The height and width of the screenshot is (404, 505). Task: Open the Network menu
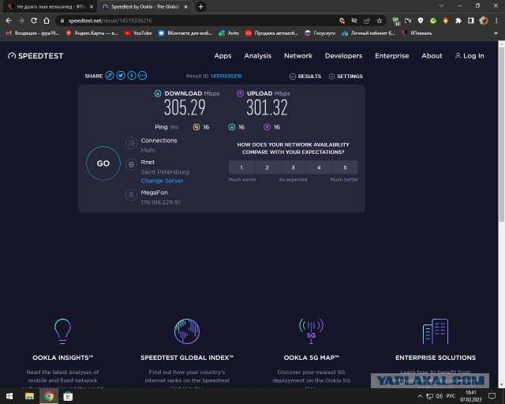[298, 56]
